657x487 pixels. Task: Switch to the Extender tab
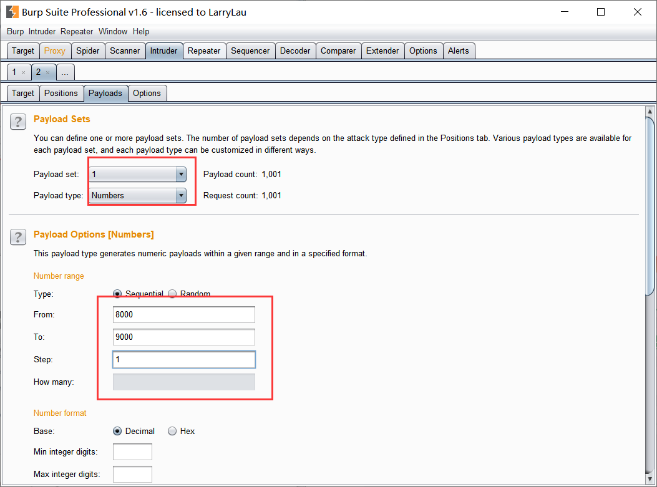tap(382, 51)
